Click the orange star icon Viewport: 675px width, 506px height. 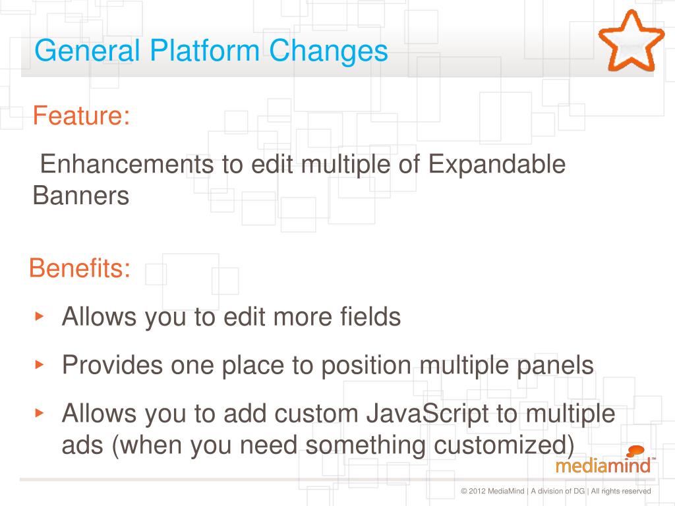[631, 41]
